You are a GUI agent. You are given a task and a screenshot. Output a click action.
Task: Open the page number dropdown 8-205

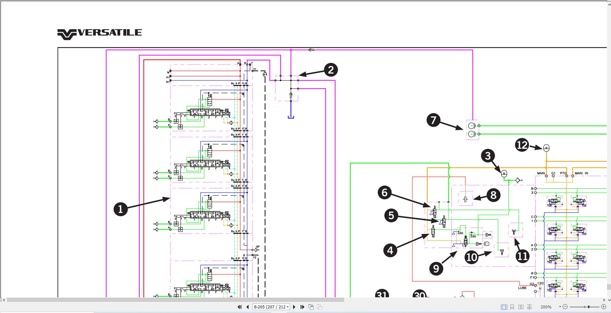point(288,307)
